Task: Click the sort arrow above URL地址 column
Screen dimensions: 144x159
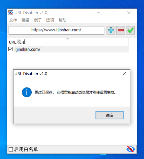Action: point(68,39)
